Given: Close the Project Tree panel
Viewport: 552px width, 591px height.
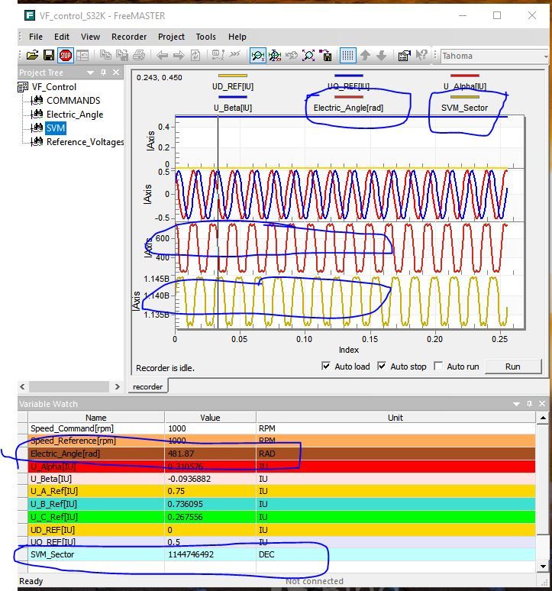Looking at the screenshot, I should pos(116,73).
